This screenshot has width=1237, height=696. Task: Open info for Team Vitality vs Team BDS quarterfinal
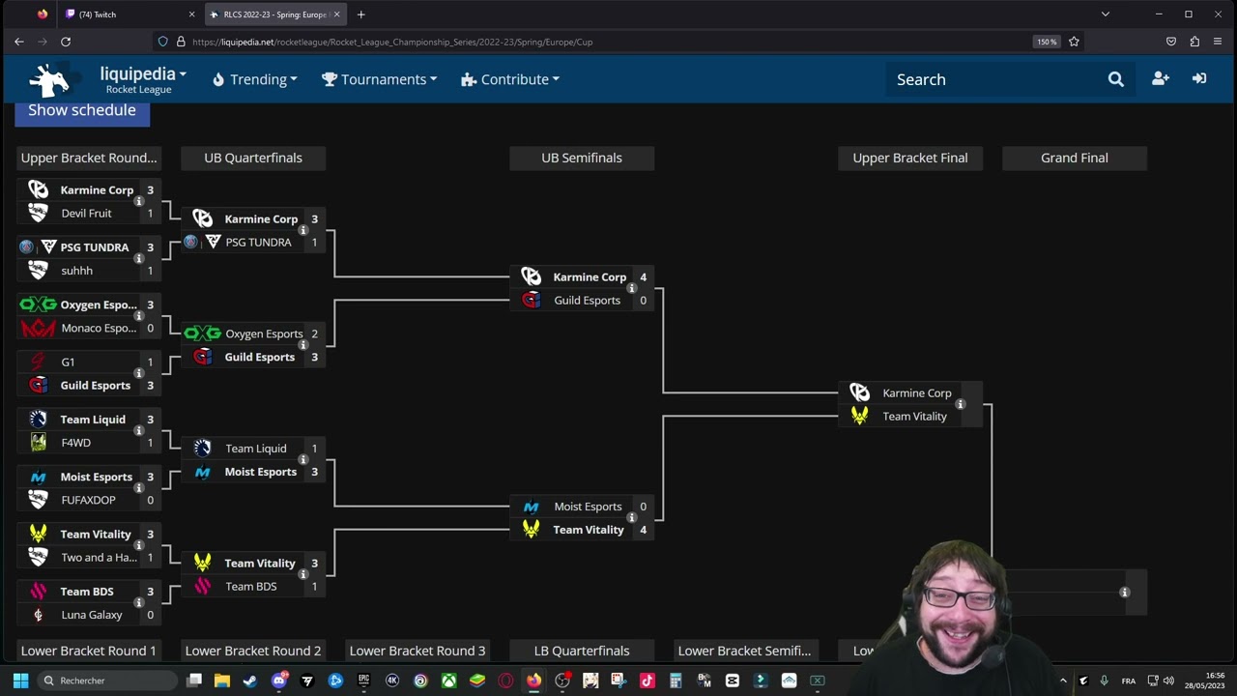302,574
